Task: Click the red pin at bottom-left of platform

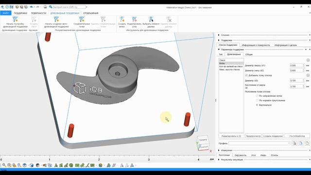Action: [x=70, y=131]
